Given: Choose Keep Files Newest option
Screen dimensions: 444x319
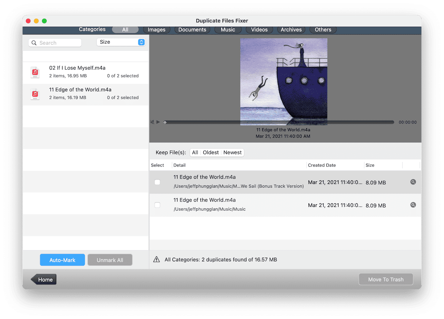Looking at the screenshot, I should click(x=233, y=153).
